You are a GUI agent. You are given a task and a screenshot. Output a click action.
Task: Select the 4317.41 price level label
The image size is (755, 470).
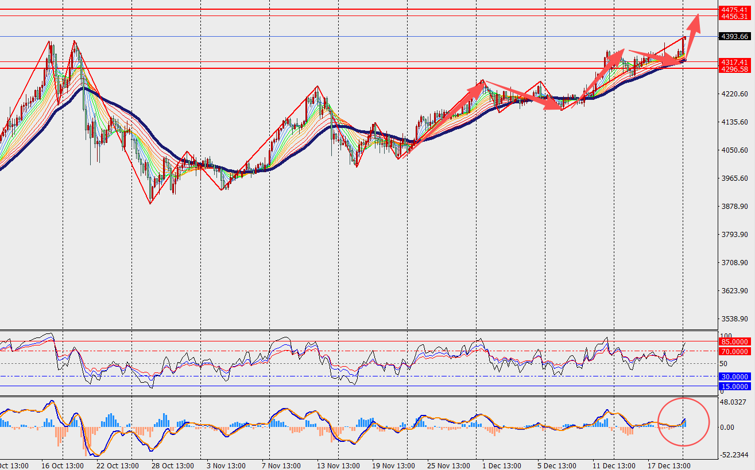click(x=735, y=62)
